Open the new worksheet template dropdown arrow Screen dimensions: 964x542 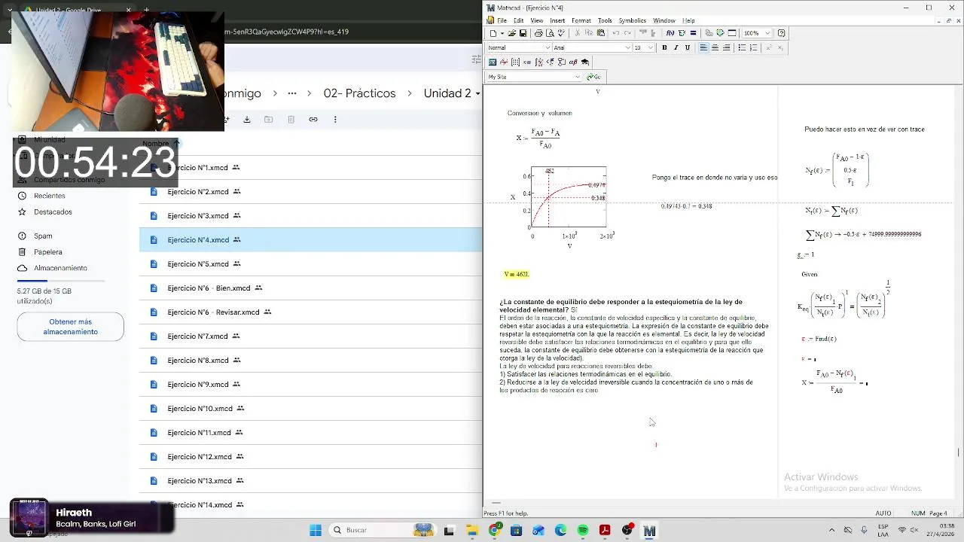502,33
